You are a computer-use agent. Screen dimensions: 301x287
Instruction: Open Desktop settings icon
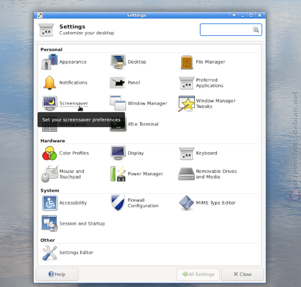[x=118, y=62]
